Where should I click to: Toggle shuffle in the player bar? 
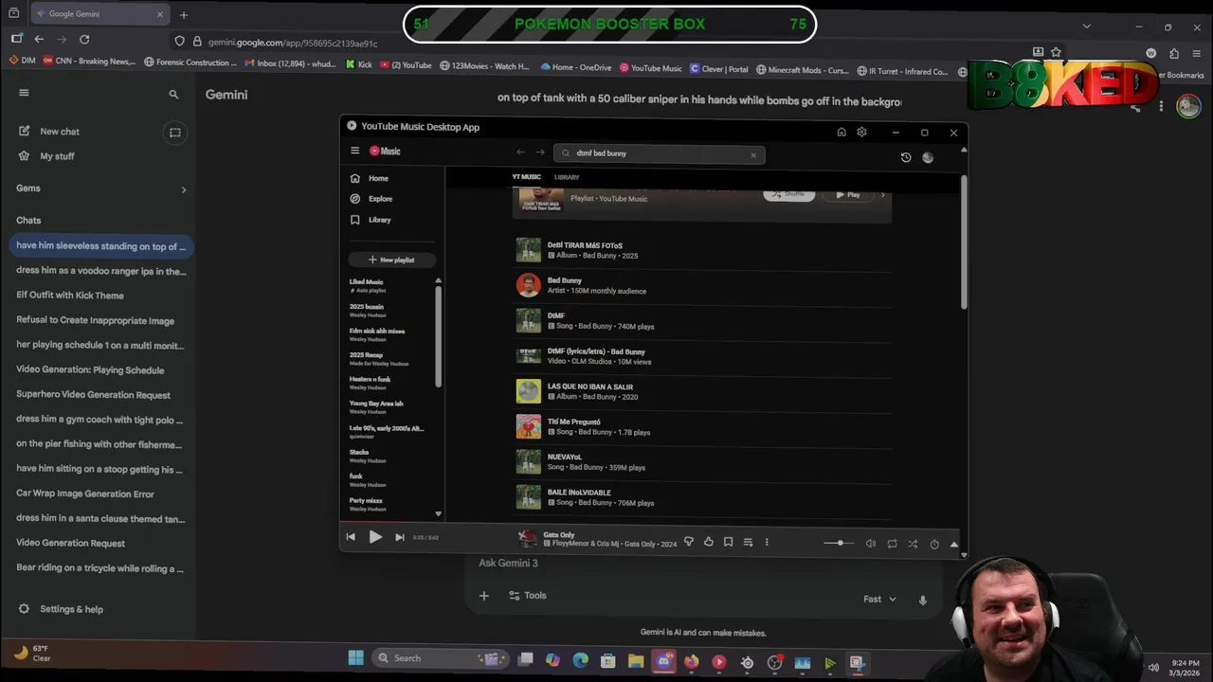[x=913, y=544]
